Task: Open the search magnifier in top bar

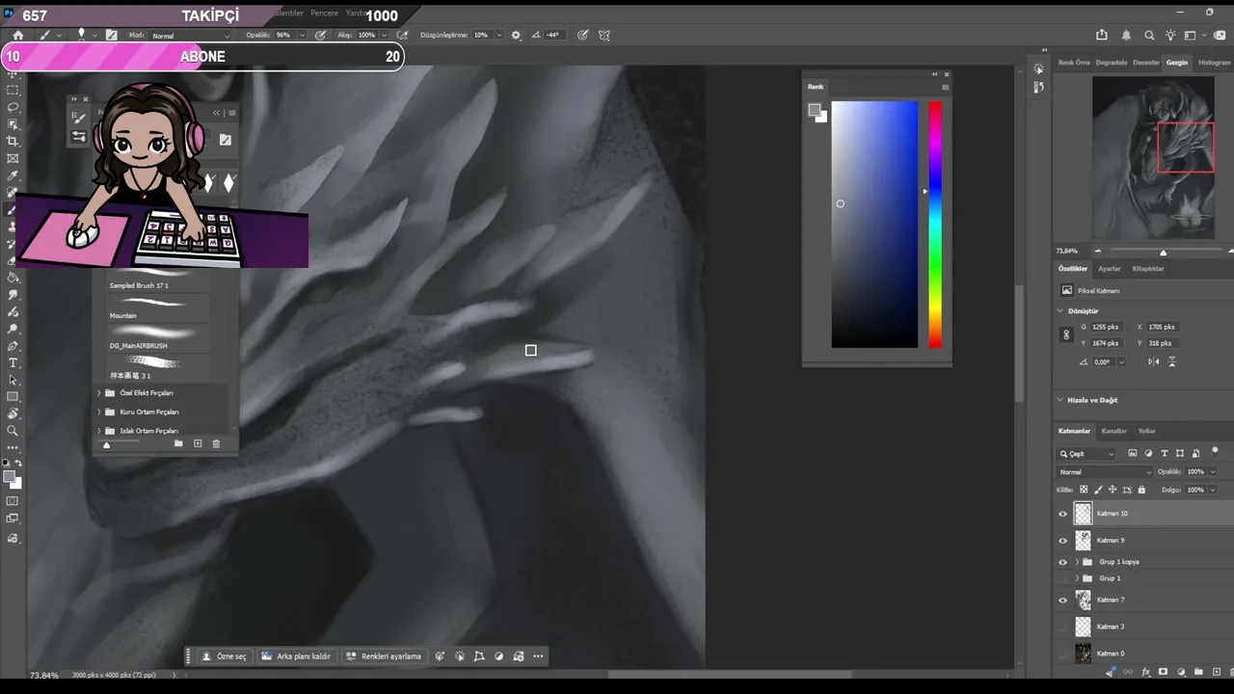Action: (1149, 35)
